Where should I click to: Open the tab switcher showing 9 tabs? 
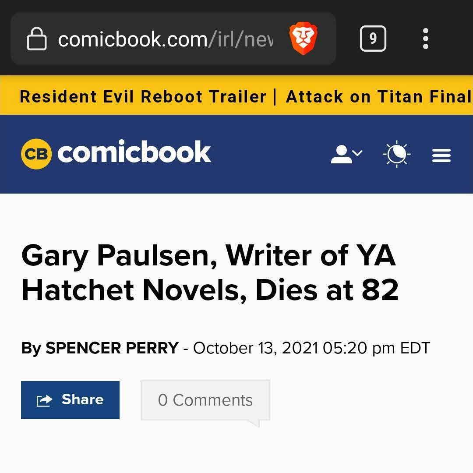click(373, 39)
